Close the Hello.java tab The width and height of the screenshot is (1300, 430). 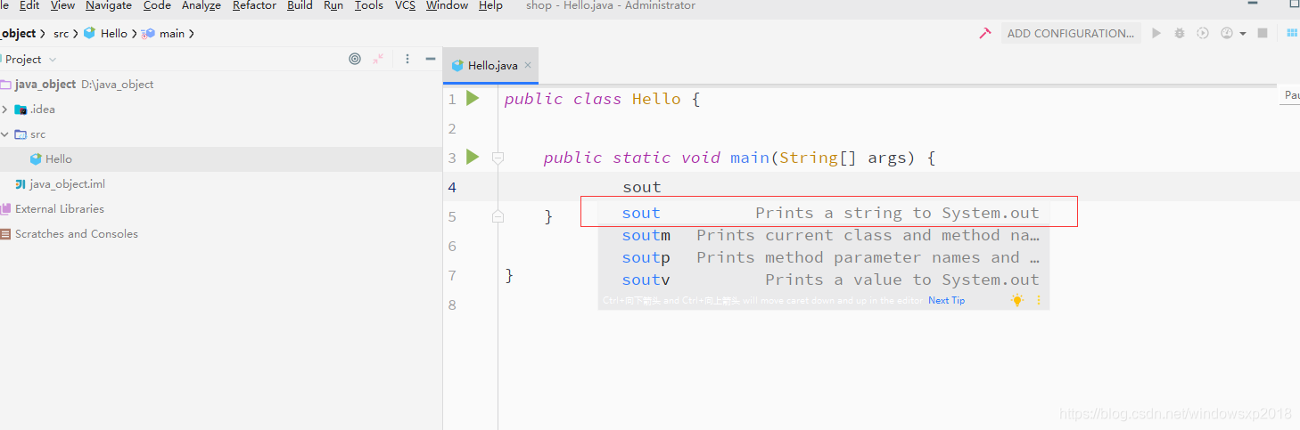tap(528, 65)
